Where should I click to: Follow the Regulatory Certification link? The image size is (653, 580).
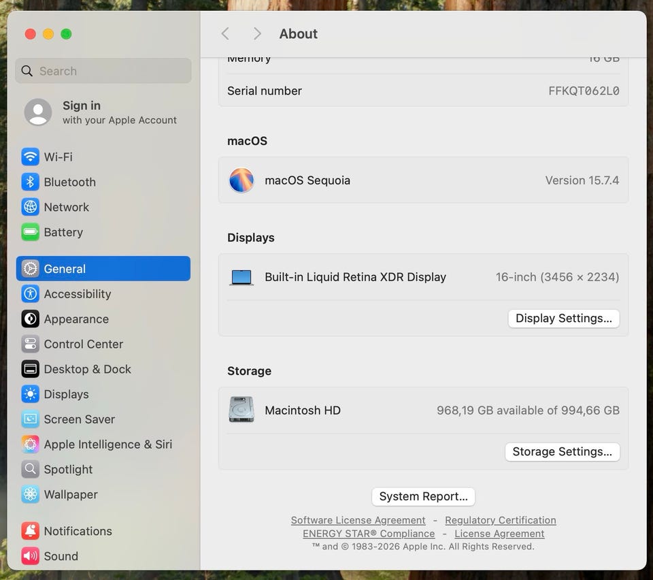click(x=500, y=520)
